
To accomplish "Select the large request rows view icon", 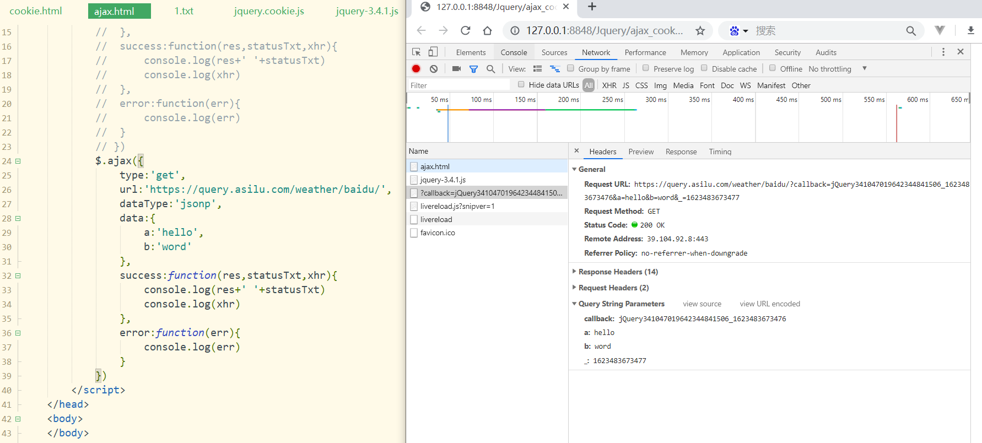I will [537, 69].
